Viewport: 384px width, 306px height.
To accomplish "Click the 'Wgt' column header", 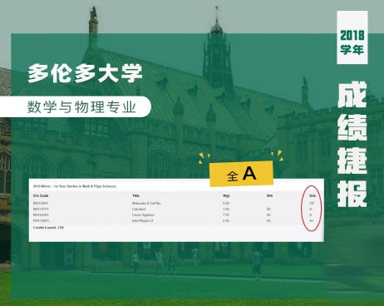I will click(226, 195).
